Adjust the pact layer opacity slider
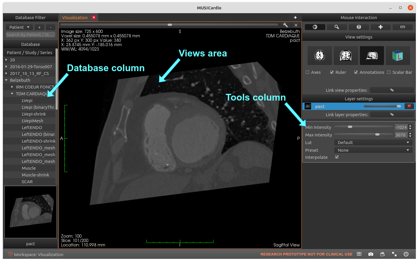The image size is (419, 262). coord(382,106)
